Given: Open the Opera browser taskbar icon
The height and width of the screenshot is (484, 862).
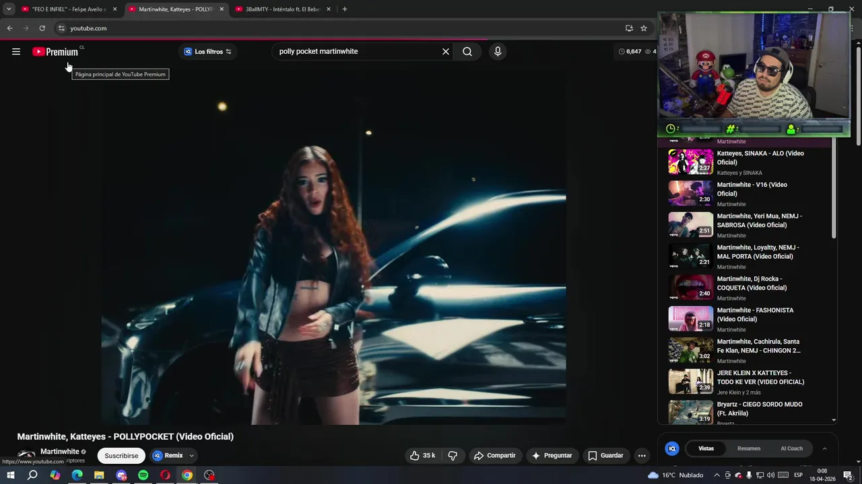Looking at the screenshot, I should (x=165, y=475).
